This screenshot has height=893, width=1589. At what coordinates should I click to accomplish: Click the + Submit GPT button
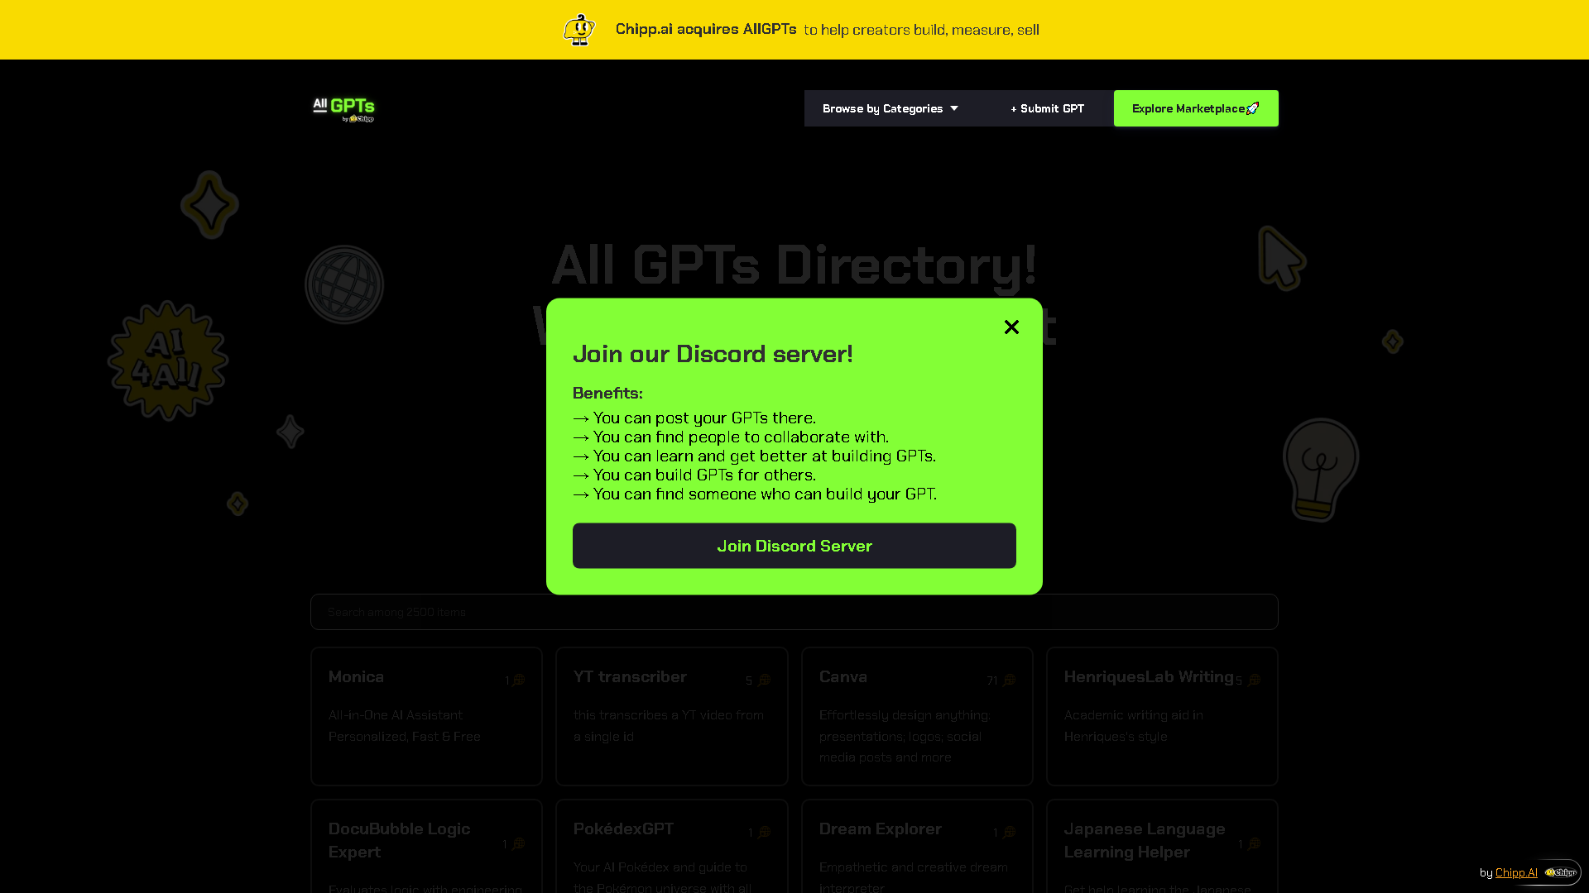[1047, 108]
